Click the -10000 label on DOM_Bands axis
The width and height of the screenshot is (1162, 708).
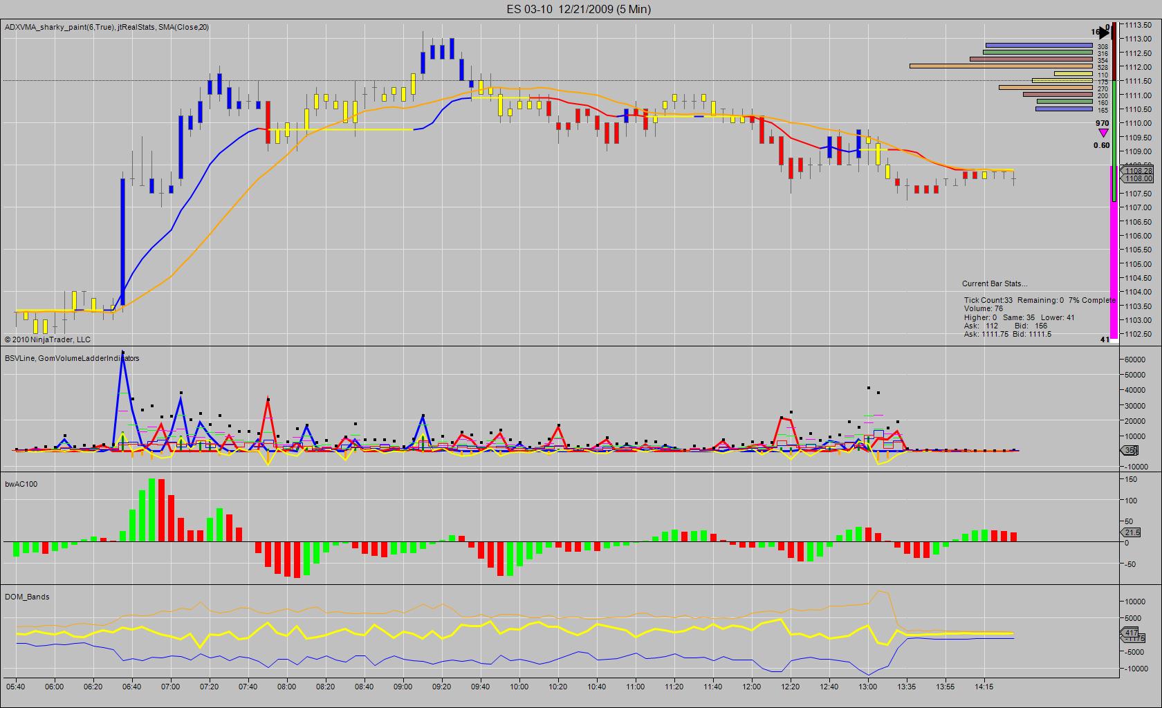point(1135,669)
